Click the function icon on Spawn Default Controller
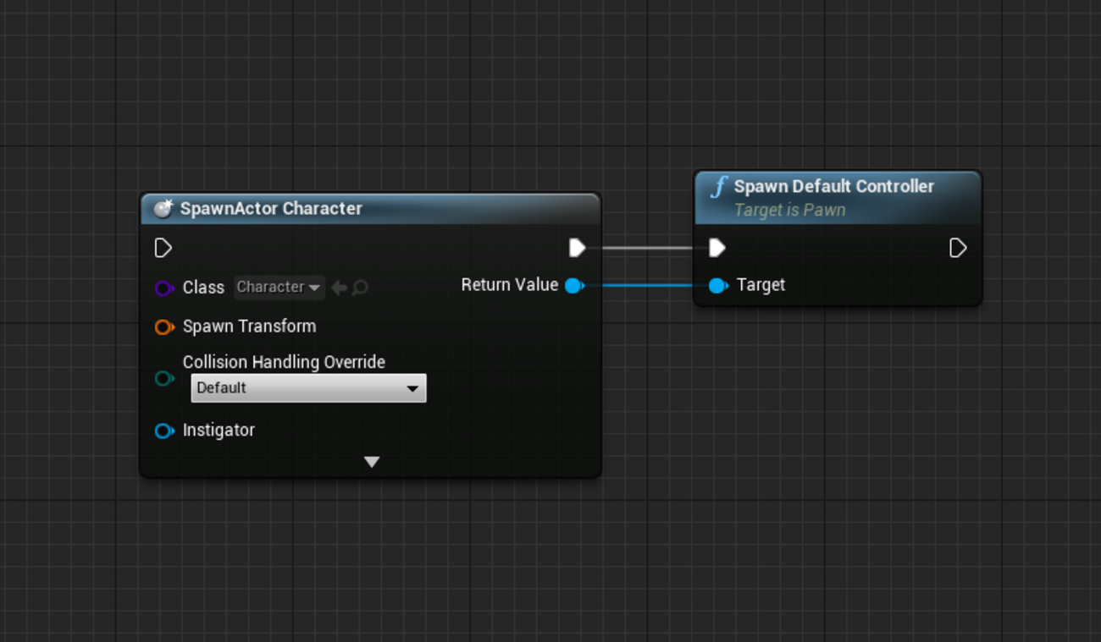 [x=717, y=187]
